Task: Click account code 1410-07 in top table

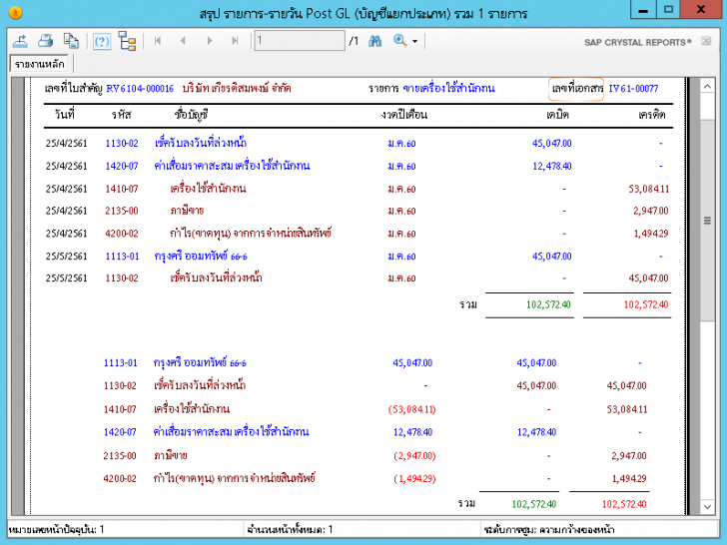Action: tap(122, 189)
